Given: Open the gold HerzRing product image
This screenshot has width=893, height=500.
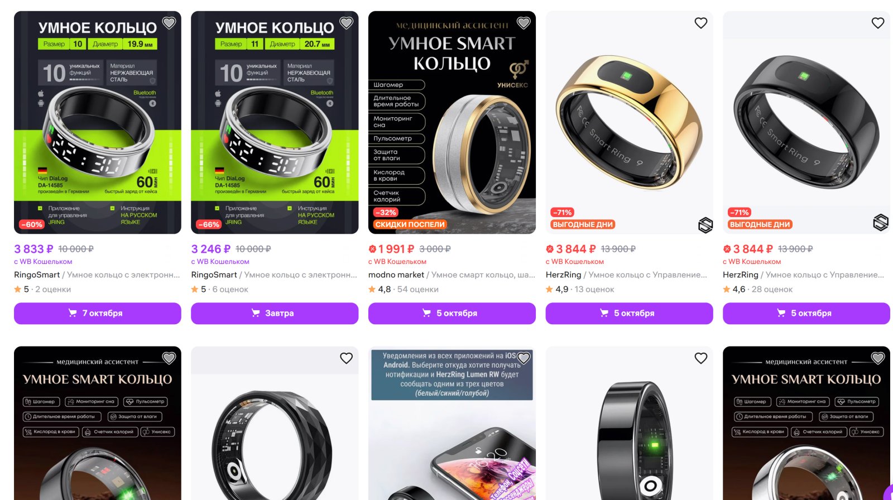Looking at the screenshot, I should point(629,122).
